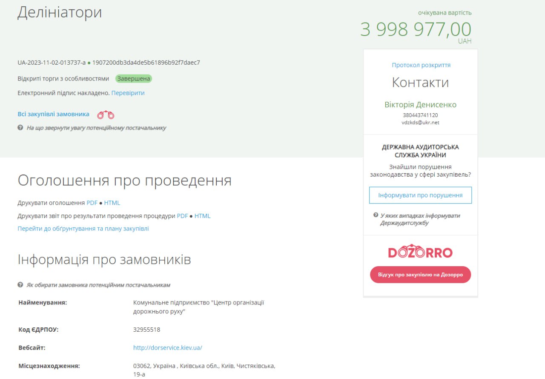Open procedure results report HTML link
This screenshot has height=379, width=545.
click(202, 216)
